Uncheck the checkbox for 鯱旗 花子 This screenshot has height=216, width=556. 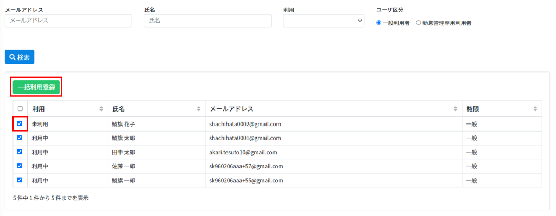tap(20, 124)
